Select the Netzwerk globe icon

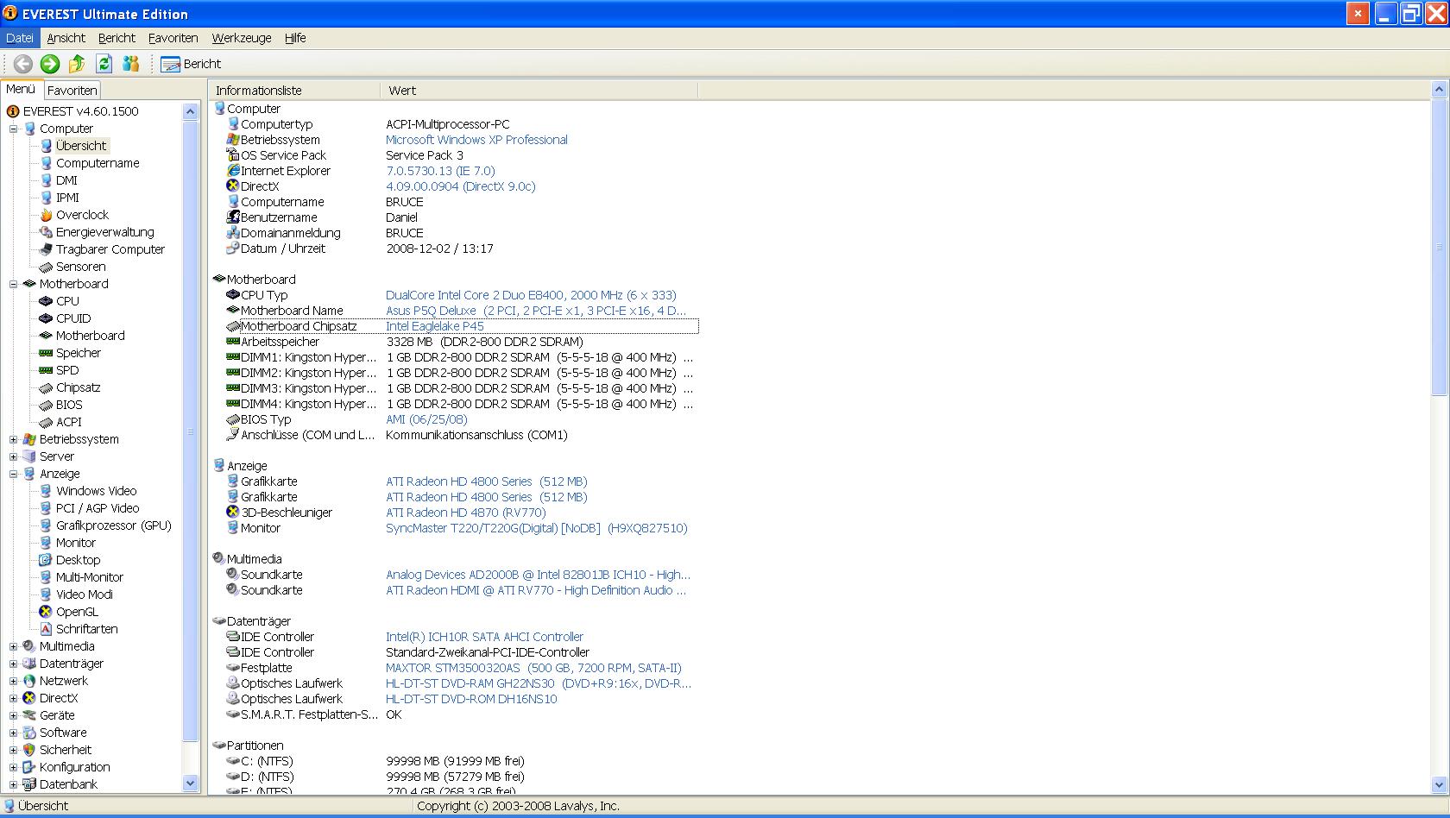coord(29,681)
